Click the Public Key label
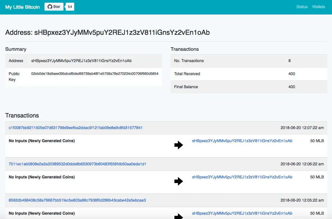Screen dimensions: 332x219 14,77
